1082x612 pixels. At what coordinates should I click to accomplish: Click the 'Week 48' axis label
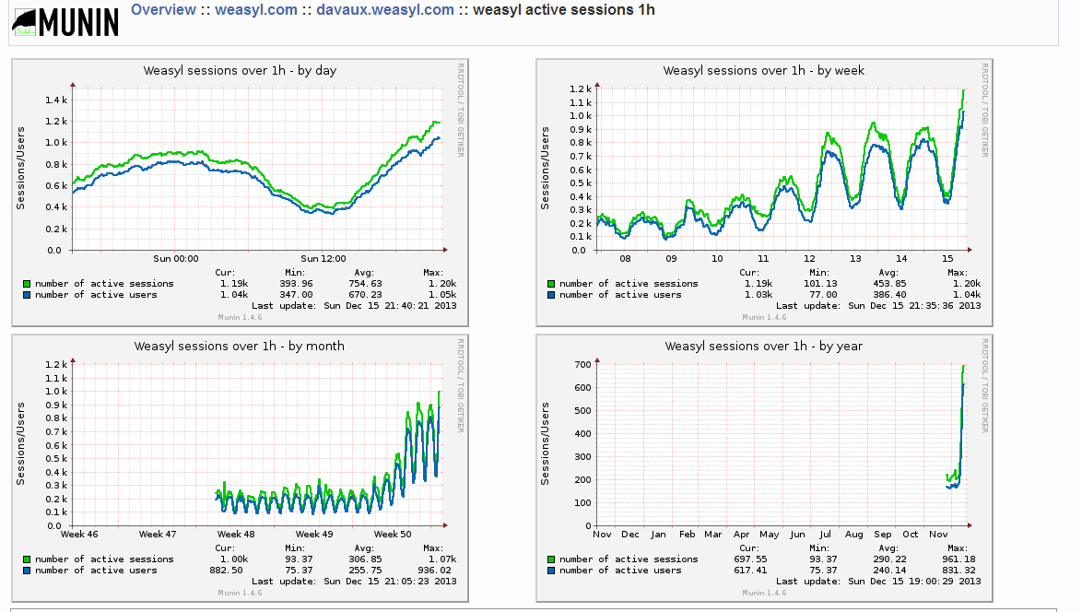point(236,534)
